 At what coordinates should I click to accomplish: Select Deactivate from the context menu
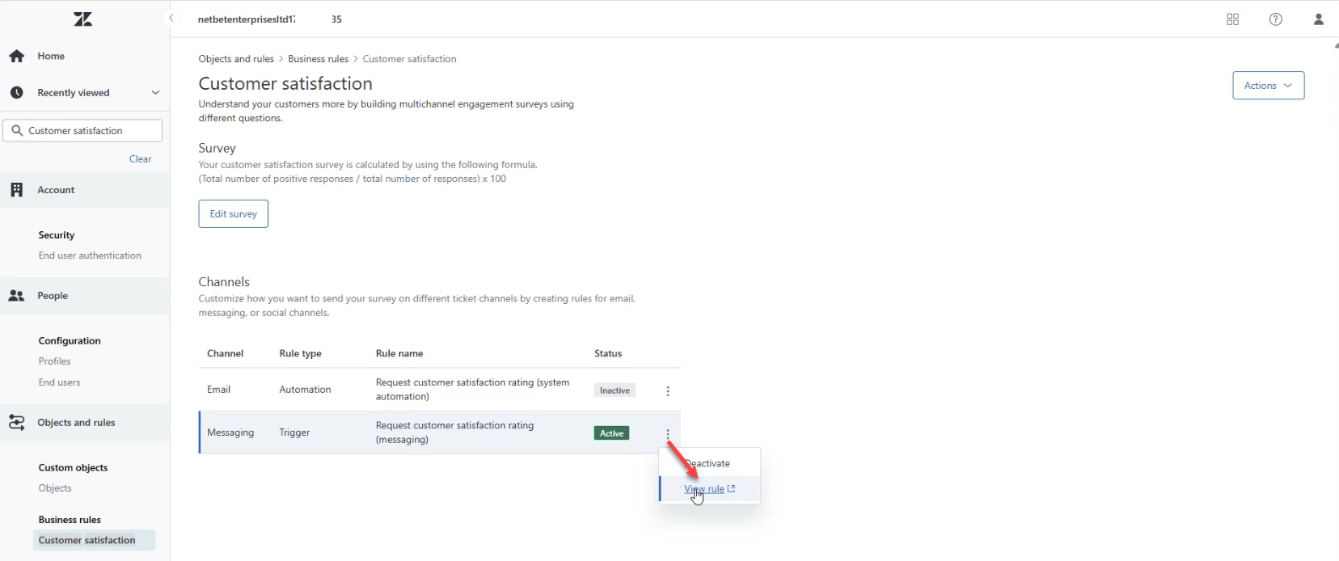(x=709, y=463)
